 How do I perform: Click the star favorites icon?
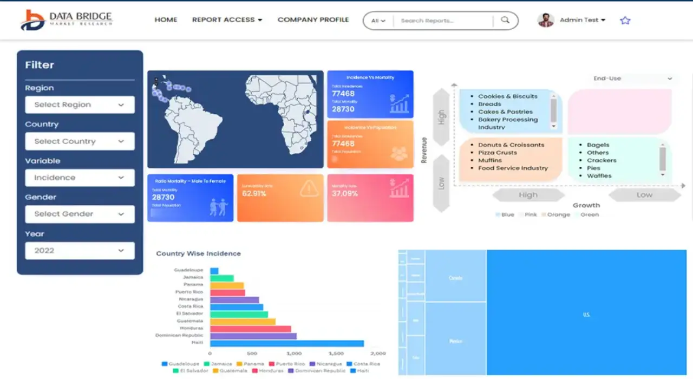click(x=625, y=21)
